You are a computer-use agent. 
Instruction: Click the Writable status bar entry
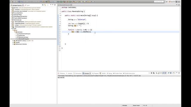pyautogui.click(x=125, y=106)
